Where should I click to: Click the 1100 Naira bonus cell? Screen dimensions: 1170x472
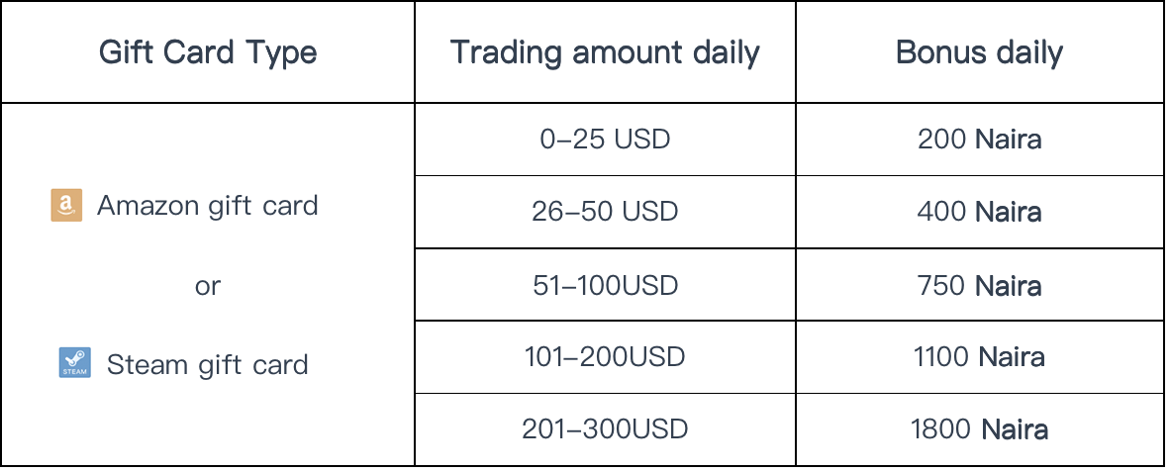(x=980, y=357)
